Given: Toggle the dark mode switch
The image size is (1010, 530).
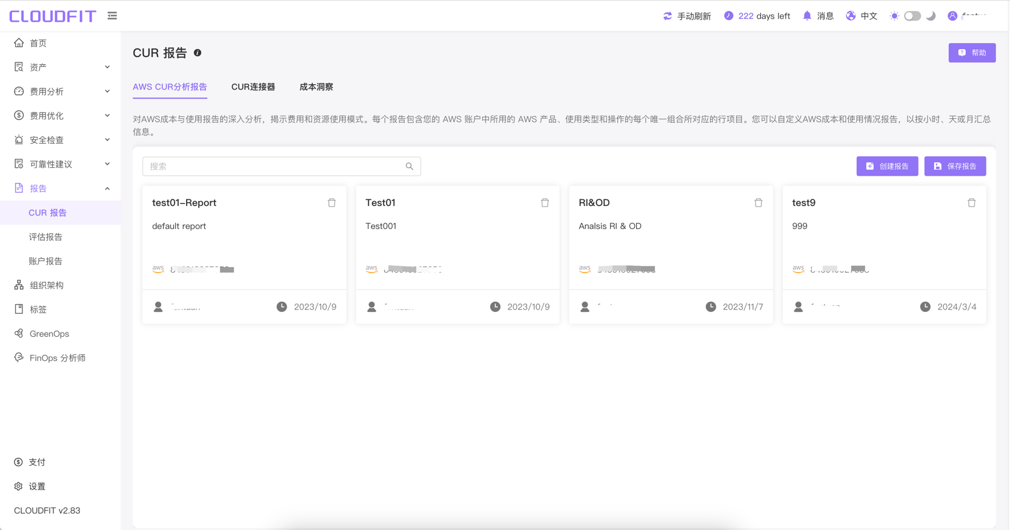Looking at the screenshot, I should (x=912, y=16).
